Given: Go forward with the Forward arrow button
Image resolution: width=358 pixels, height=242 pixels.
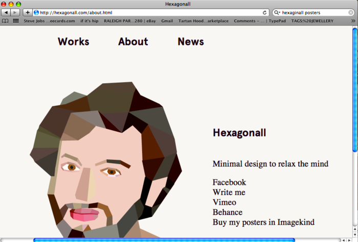Looking at the screenshot, I should tap(15, 13).
